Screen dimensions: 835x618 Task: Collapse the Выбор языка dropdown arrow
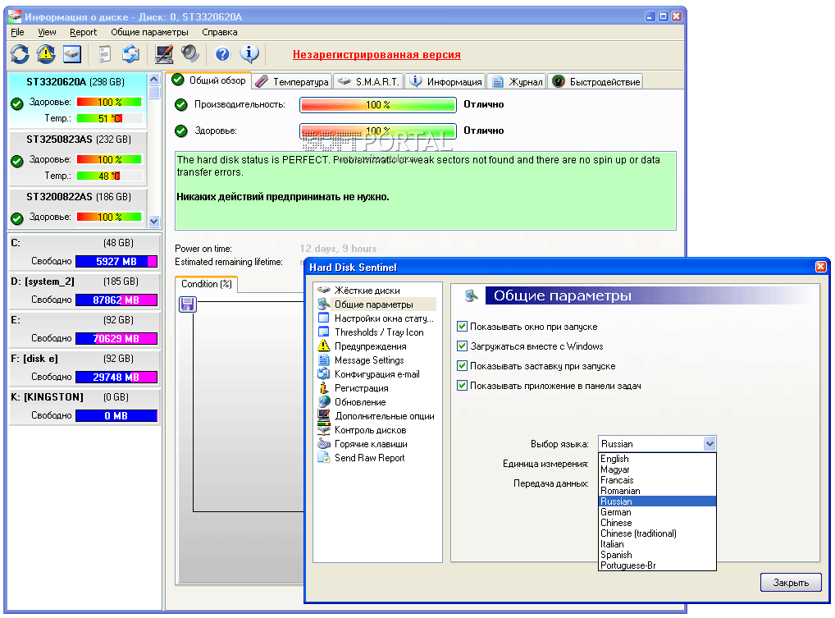(710, 444)
